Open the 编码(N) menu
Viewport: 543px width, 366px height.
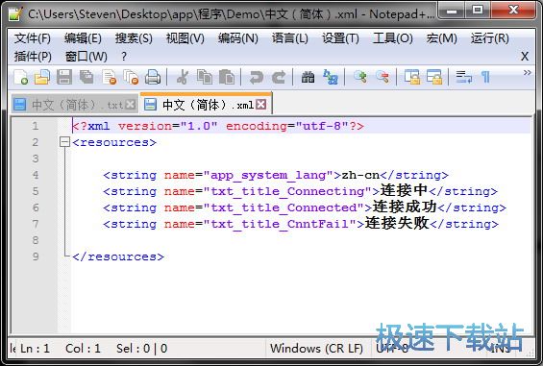coord(238,38)
